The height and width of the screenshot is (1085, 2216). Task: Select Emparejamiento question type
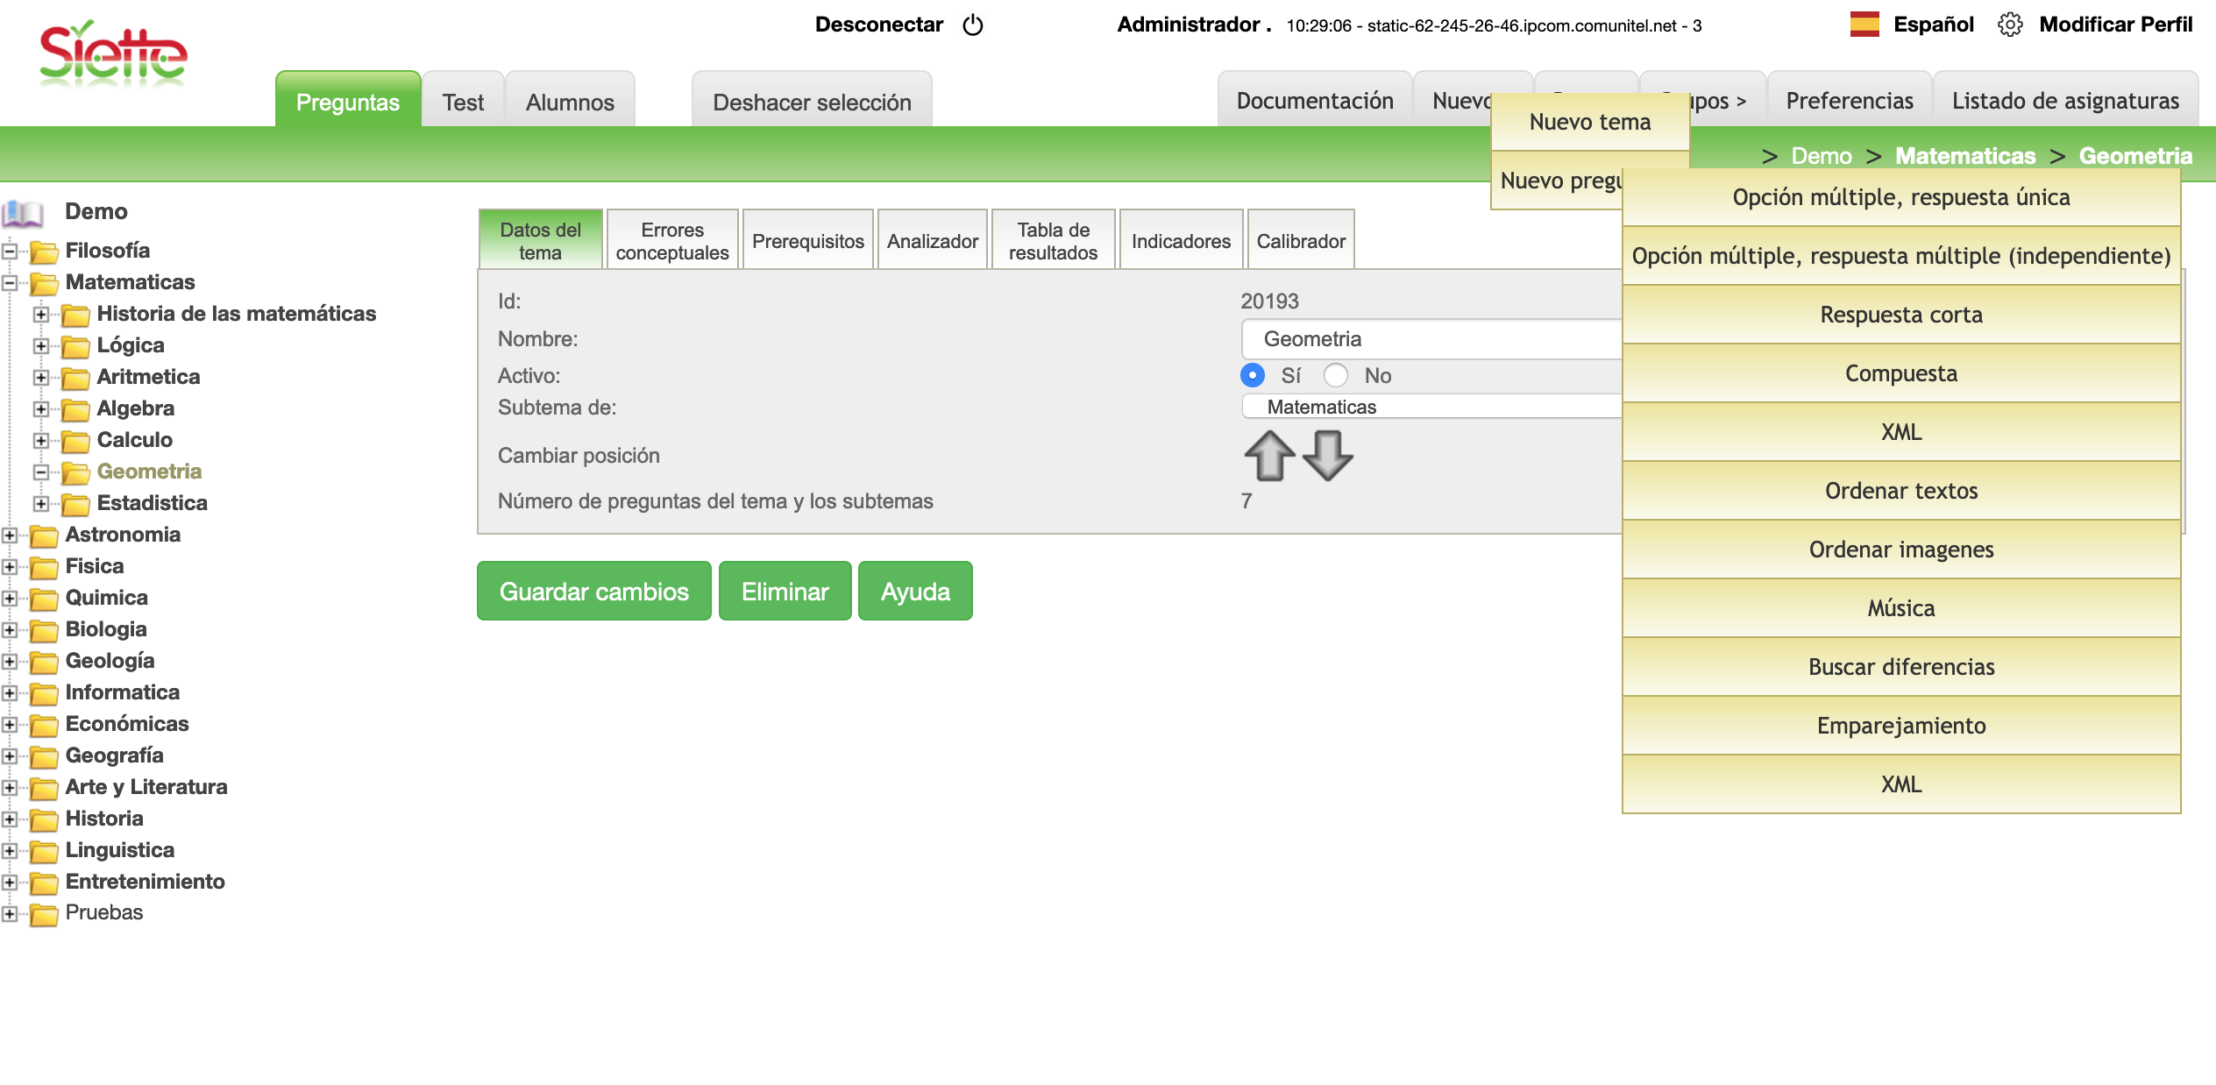point(1900,726)
